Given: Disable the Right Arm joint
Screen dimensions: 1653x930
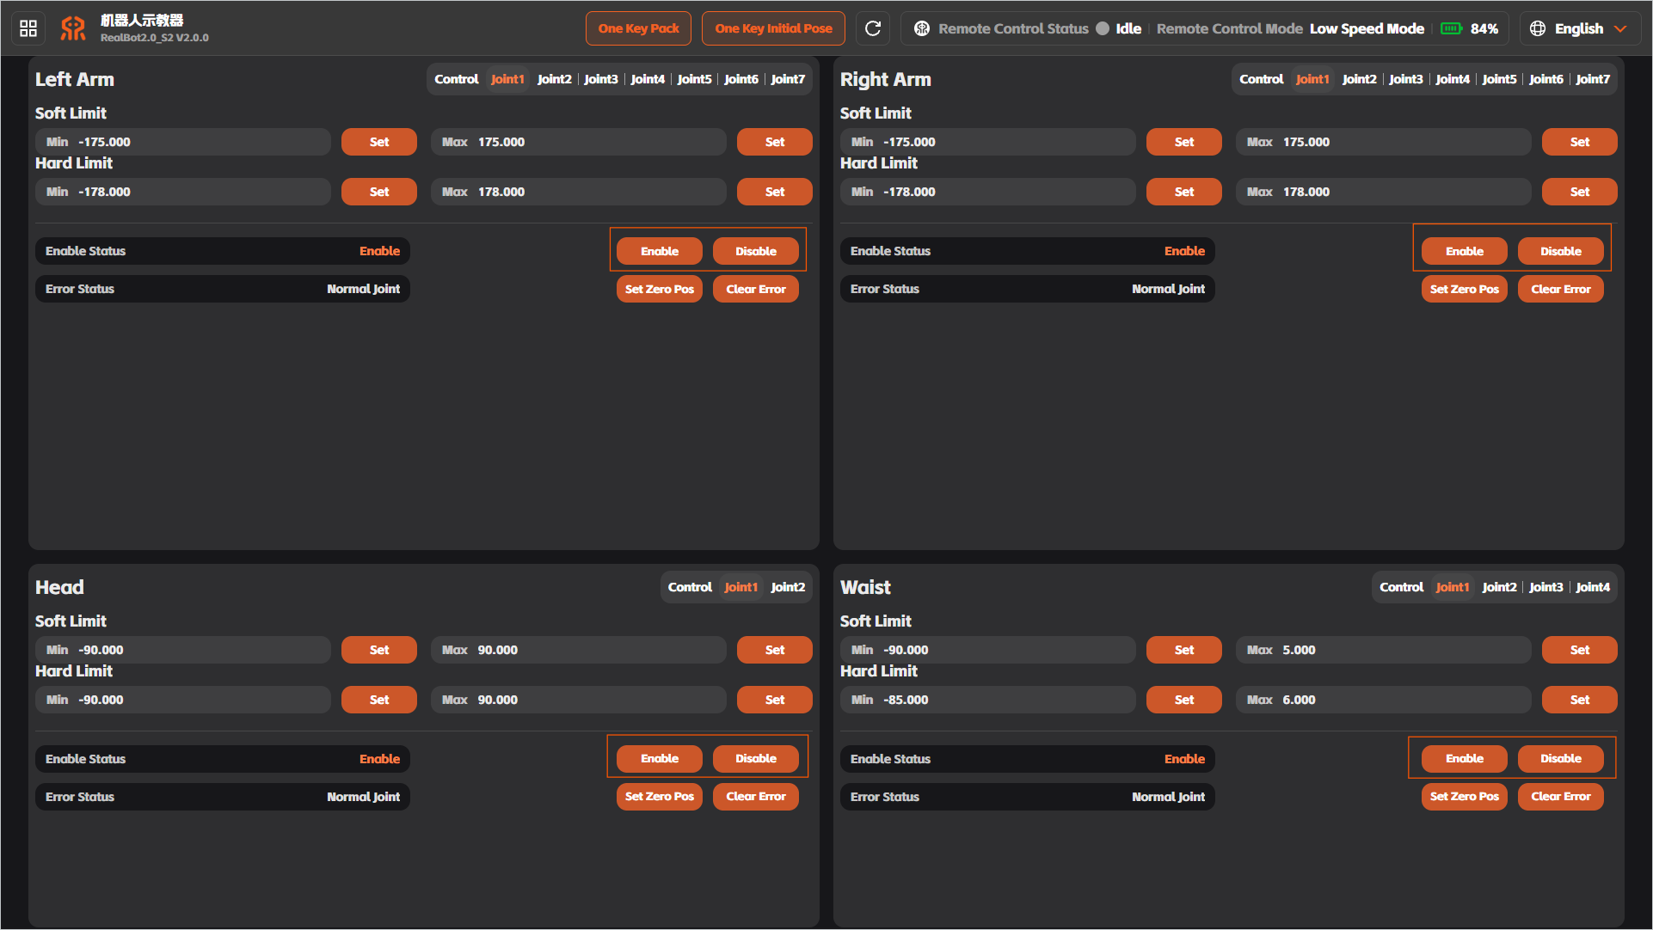Looking at the screenshot, I should coord(1561,251).
